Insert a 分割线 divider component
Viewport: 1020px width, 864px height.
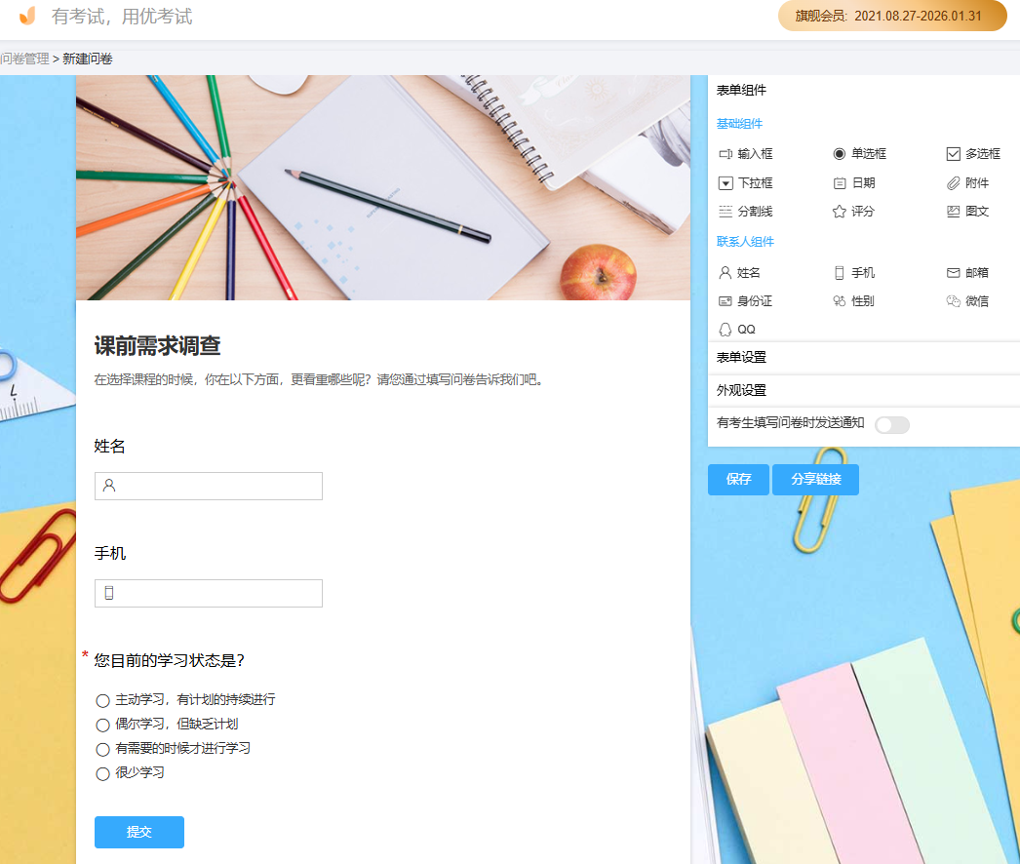click(745, 212)
